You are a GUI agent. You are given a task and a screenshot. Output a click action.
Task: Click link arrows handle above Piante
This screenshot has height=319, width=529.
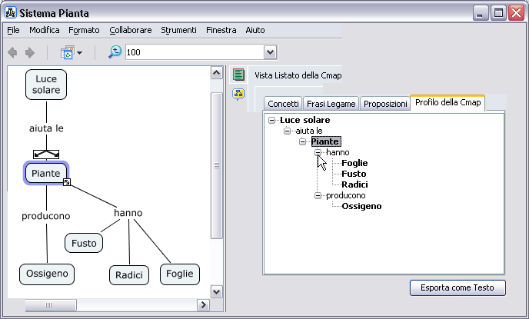pos(46,154)
